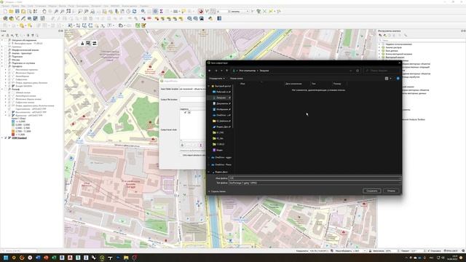Open Windows Start menu
The image size is (466, 262).
click(x=5, y=258)
